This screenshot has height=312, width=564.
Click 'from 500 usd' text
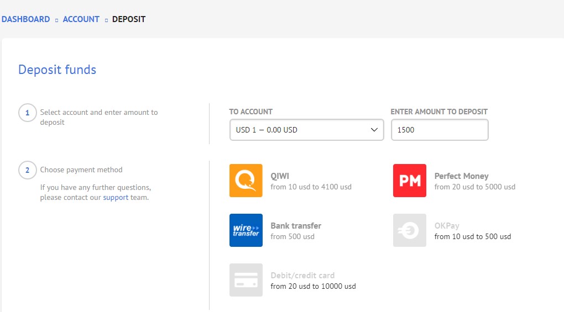click(293, 236)
